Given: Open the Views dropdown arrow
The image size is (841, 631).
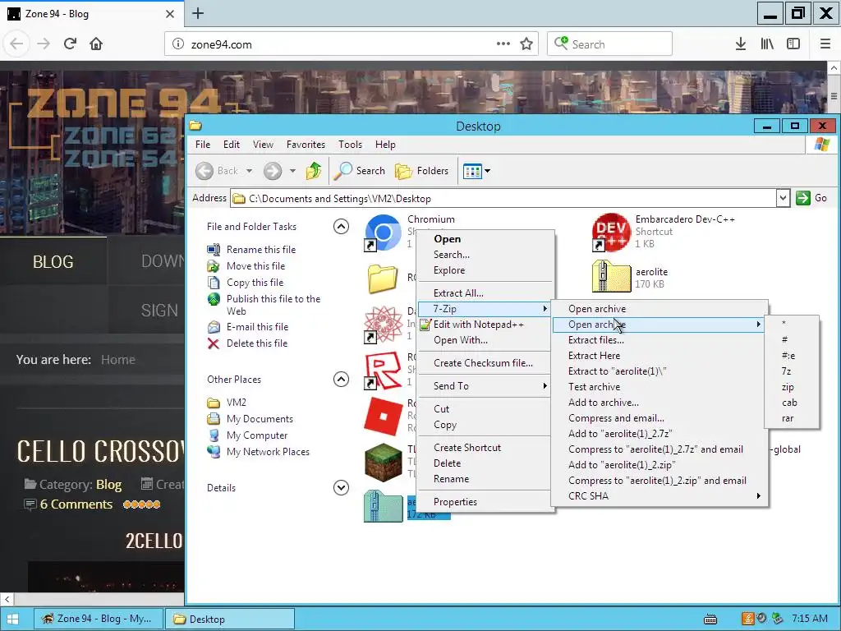Looking at the screenshot, I should pyautogui.click(x=487, y=171).
